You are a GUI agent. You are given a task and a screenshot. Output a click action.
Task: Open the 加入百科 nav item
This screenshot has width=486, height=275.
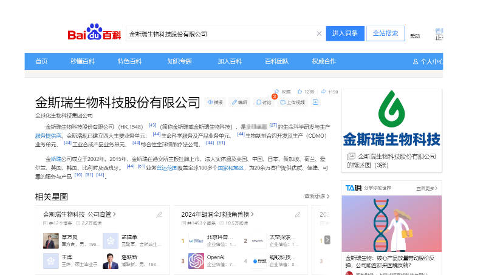pos(230,61)
